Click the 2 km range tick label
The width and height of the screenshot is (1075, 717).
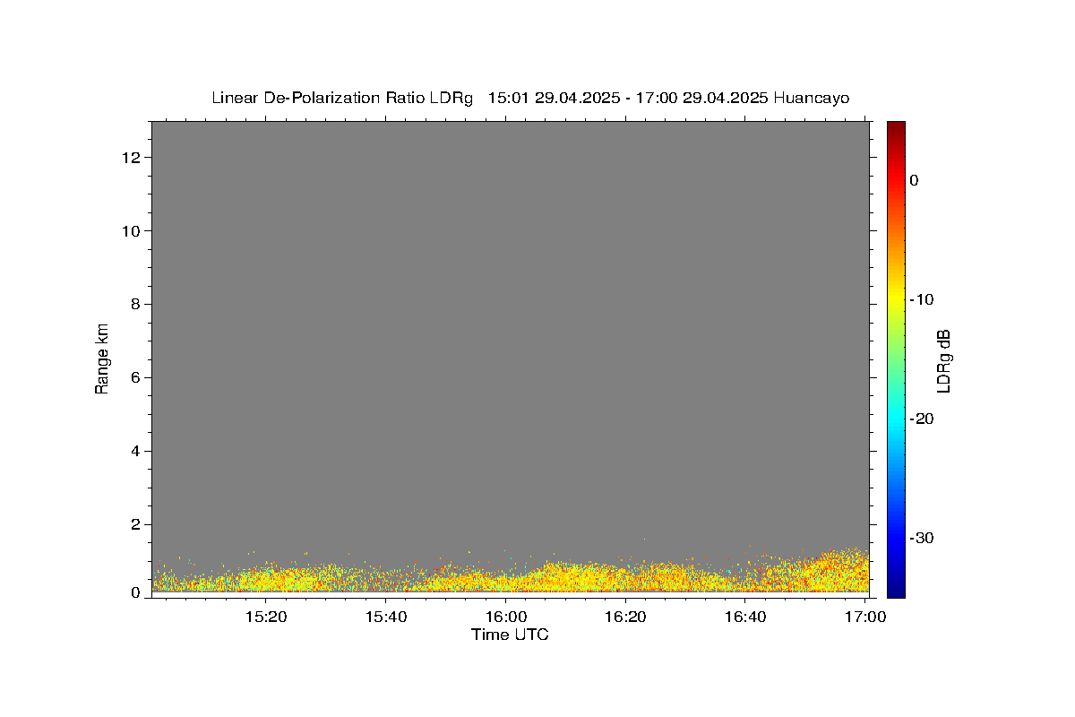(137, 524)
